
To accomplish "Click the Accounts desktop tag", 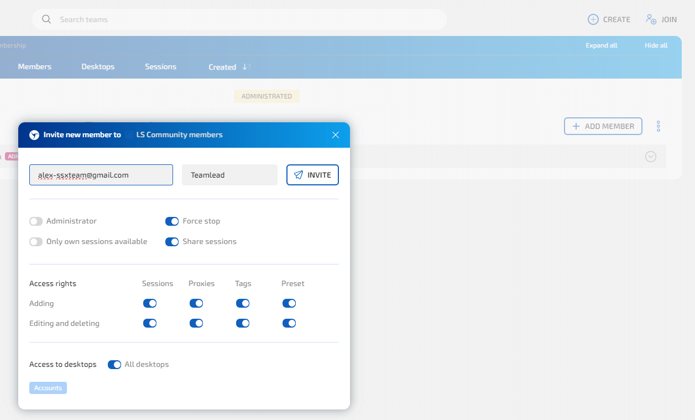I will click(x=48, y=388).
